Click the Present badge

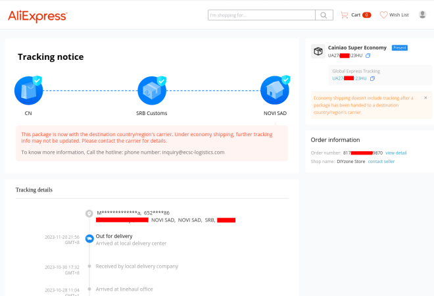coord(400,48)
